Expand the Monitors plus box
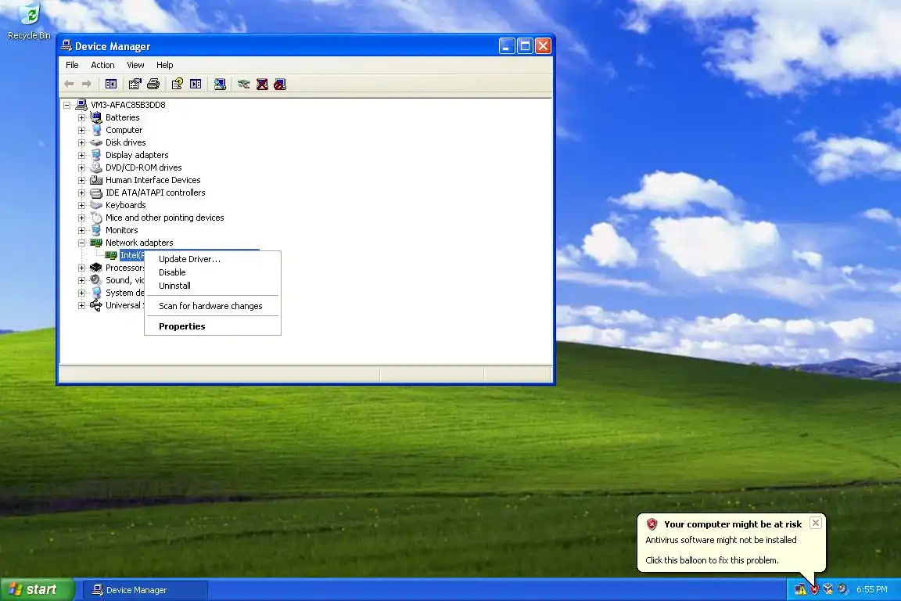Image resolution: width=901 pixels, height=601 pixels. tap(81, 230)
